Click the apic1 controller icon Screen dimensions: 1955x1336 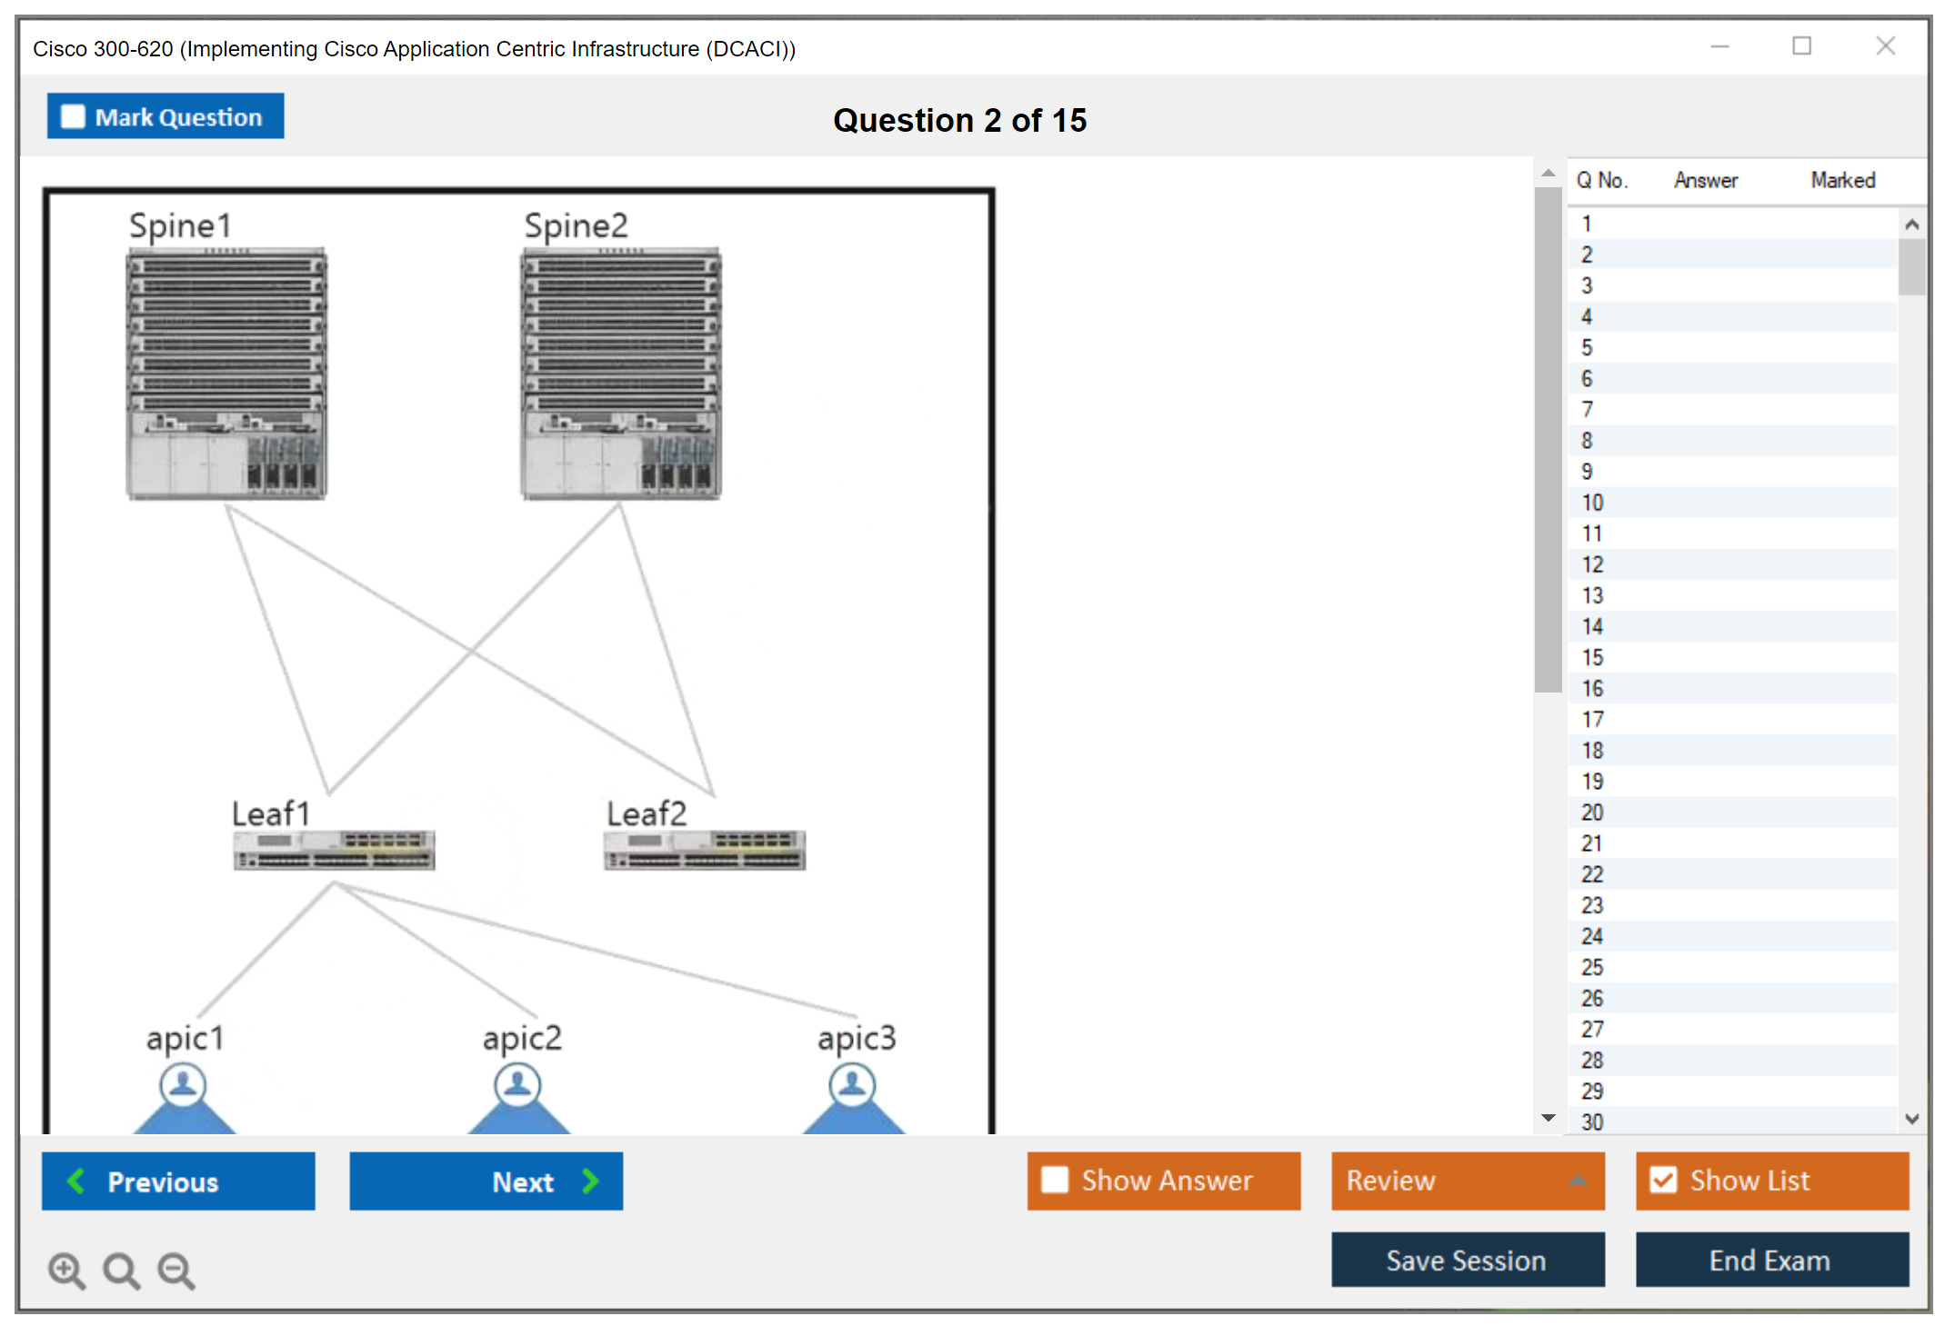click(x=184, y=1086)
